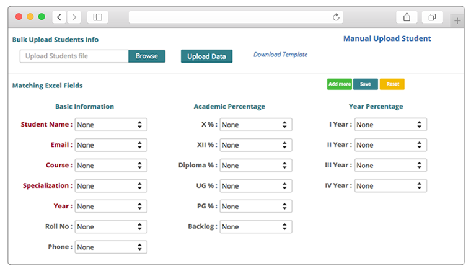Screen dimensions: 471x271
Task: Open a new tab with the plus icon
Action: tap(457, 20)
